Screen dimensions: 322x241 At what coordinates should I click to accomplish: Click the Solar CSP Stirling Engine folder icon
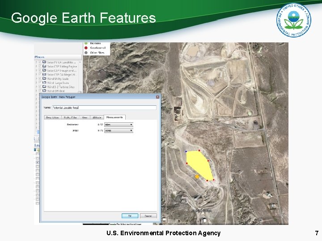pos(44,66)
